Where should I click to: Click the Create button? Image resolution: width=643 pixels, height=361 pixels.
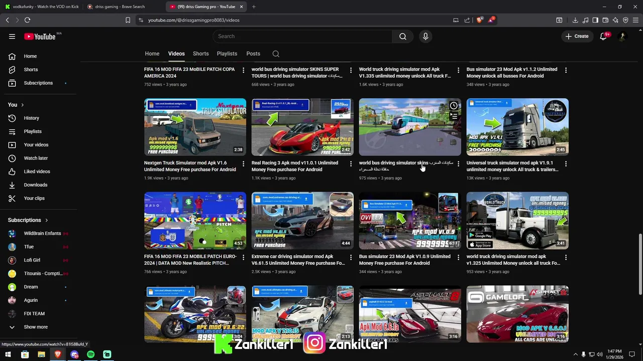point(577,36)
